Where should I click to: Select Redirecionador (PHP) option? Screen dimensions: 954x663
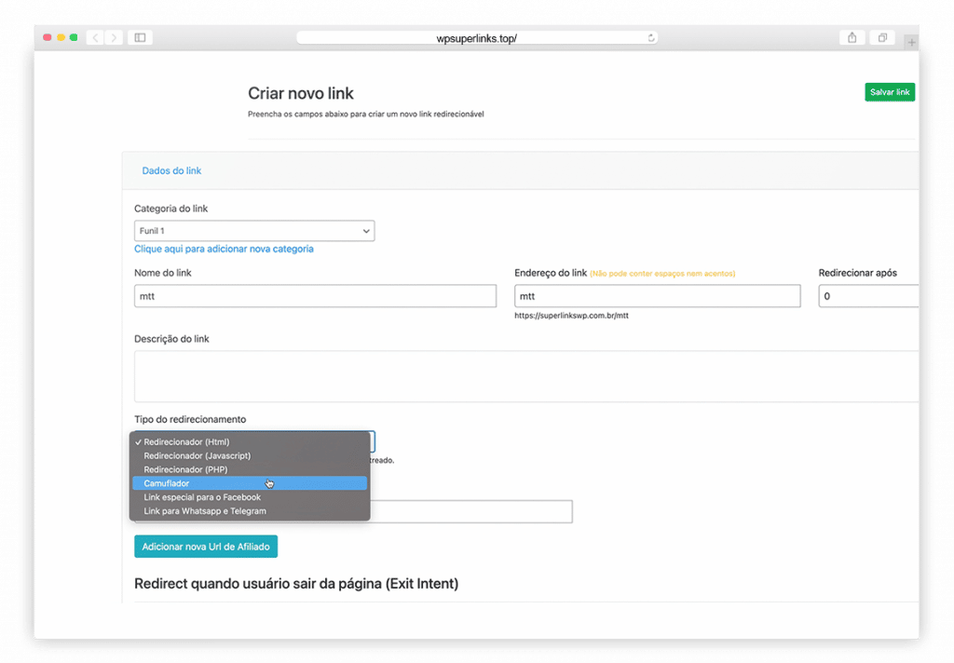click(x=249, y=469)
